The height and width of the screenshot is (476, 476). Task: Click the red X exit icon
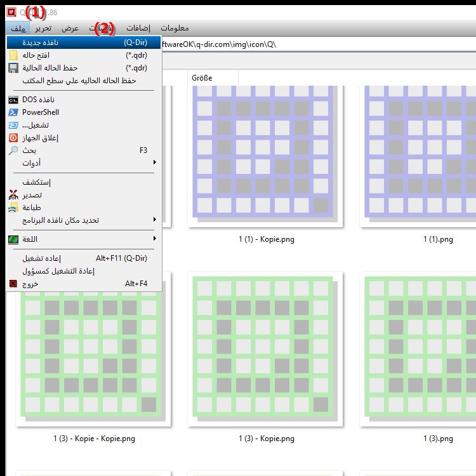click(13, 284)
